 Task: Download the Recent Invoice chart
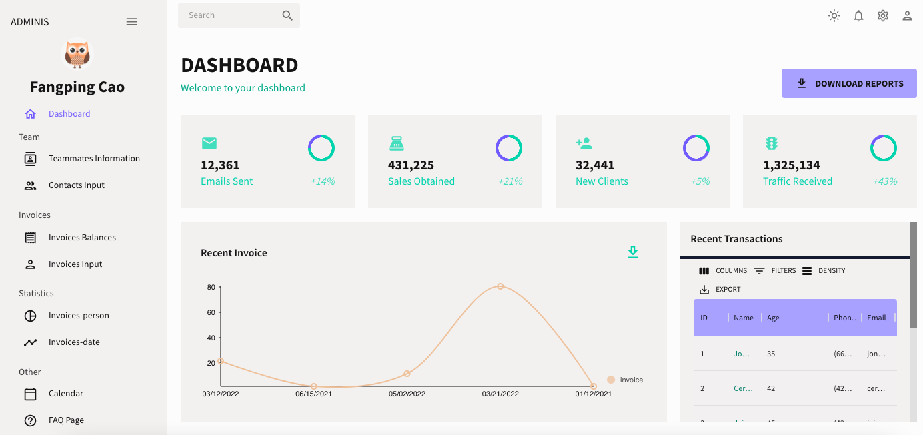tap(633, 252)
